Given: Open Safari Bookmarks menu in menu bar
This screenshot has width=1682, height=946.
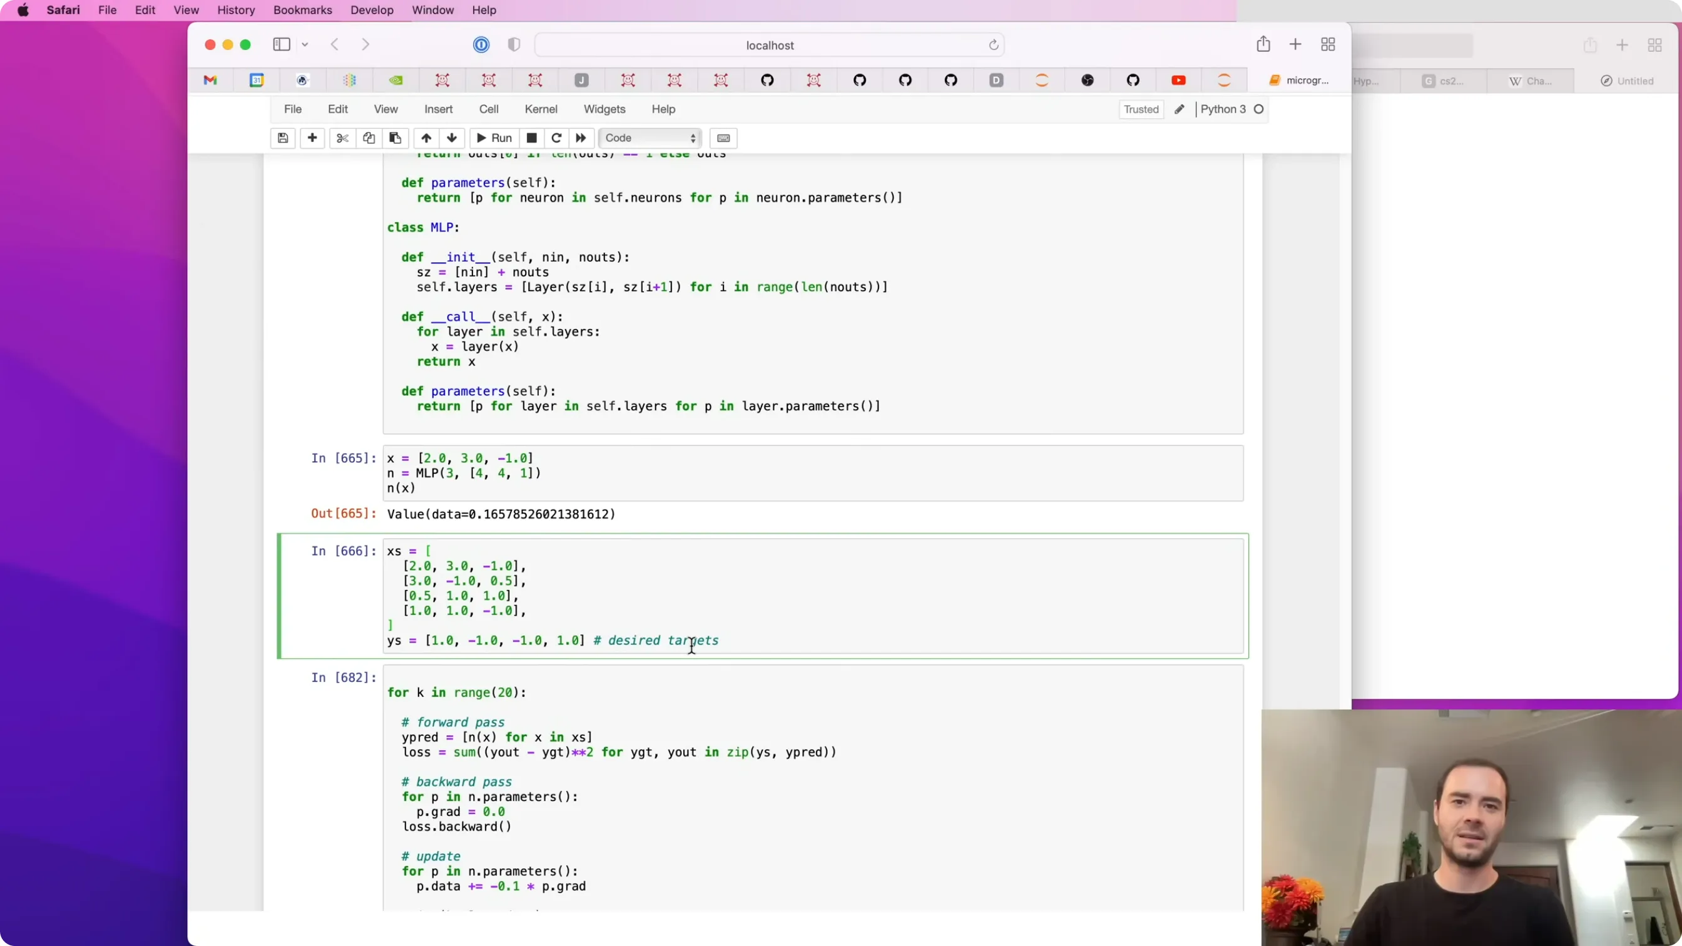Looking at the screenshot, I should pos(302,11).
